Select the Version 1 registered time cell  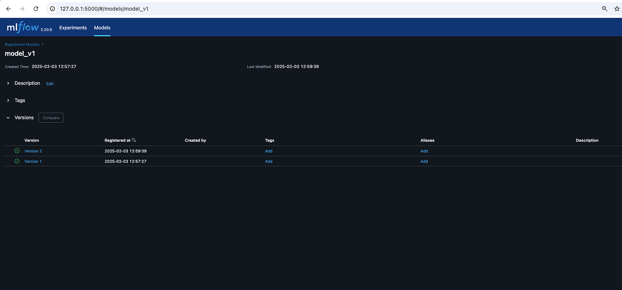tap(125, 161)
